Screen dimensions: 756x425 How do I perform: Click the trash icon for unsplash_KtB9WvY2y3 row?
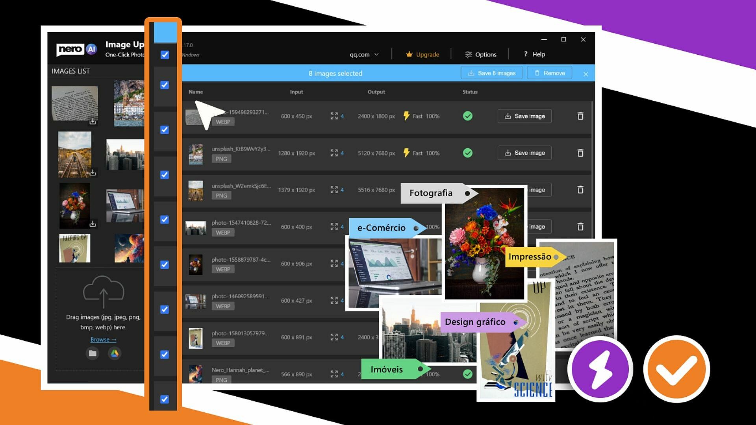click(580, 153)
